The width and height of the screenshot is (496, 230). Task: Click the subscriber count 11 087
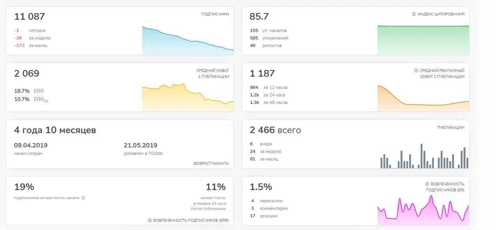[x=30, y=17]
